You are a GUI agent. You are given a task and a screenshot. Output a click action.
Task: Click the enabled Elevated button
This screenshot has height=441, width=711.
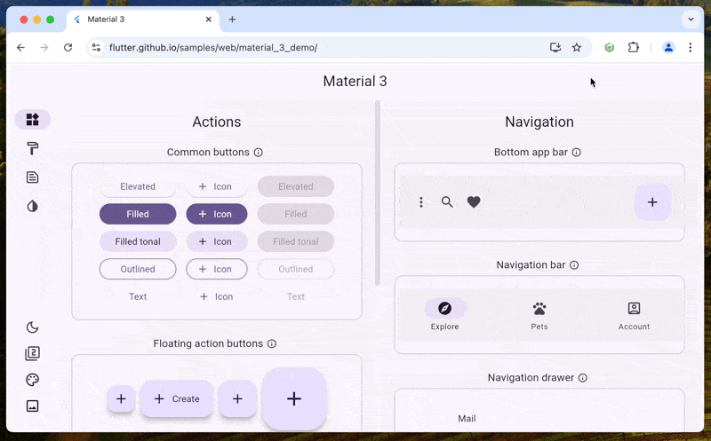(138, 186)
